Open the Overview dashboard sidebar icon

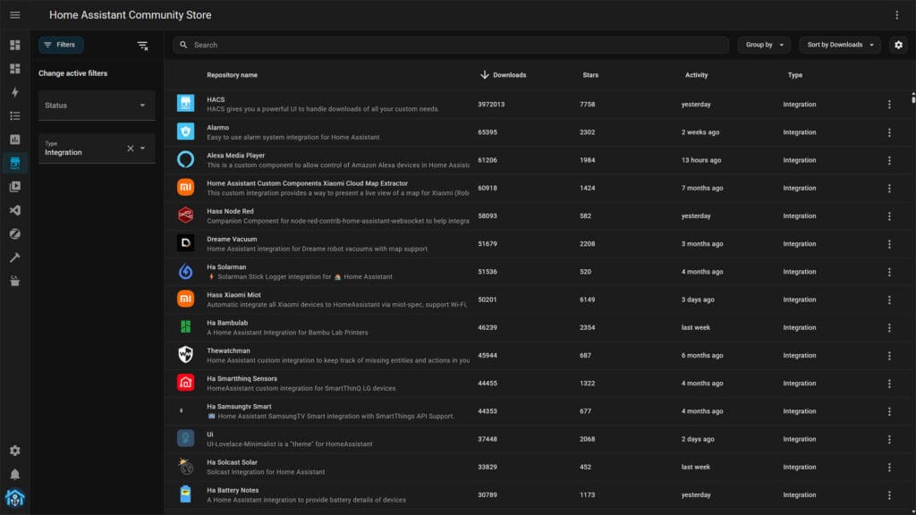coord(14,45)
